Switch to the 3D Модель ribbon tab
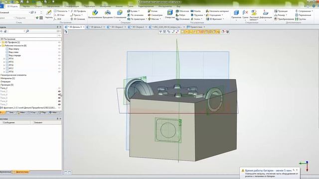 click(x=12, y=6)
